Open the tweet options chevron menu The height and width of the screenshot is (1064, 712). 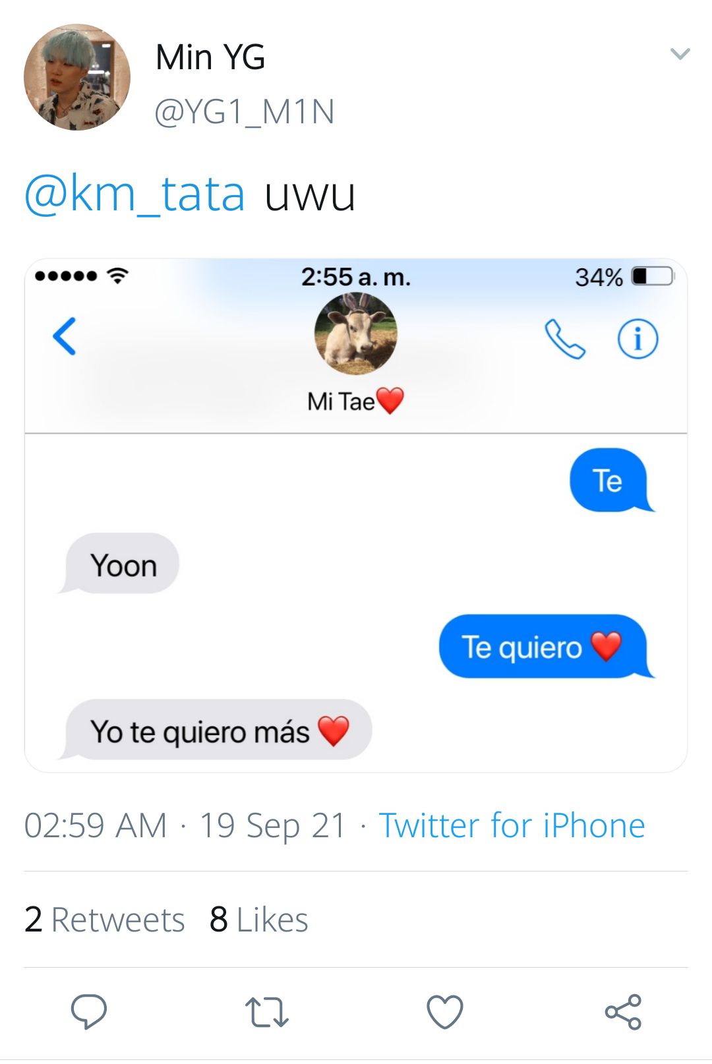pos(680,54)
